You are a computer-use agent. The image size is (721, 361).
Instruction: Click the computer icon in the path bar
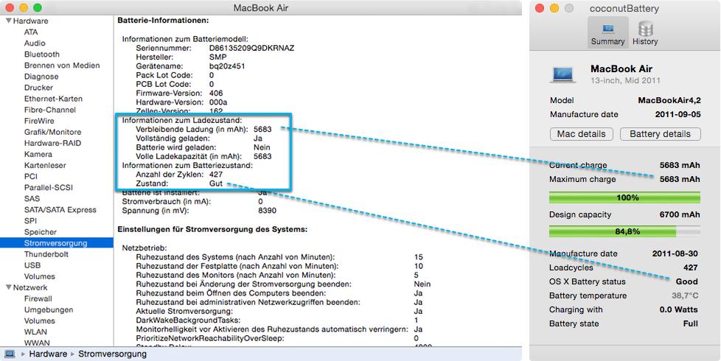tap(10, 354)
